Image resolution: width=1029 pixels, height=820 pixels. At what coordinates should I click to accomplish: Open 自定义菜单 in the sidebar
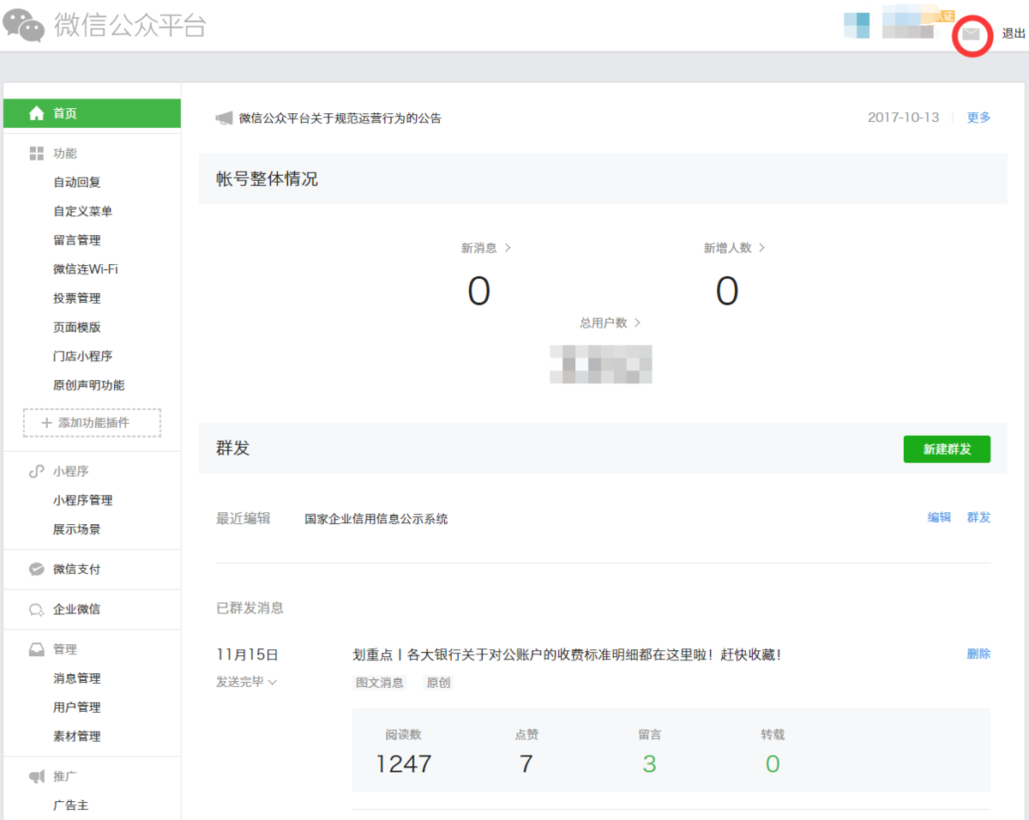pos(82,211)
